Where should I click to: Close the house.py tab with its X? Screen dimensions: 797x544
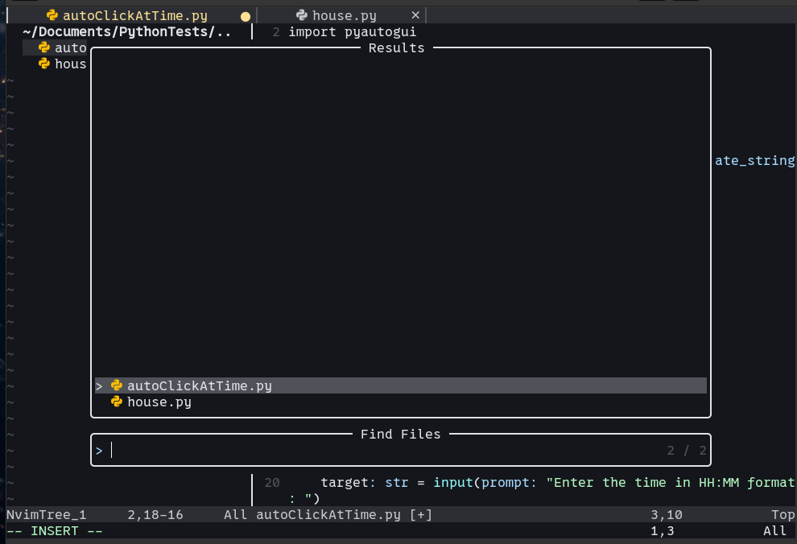click(415, 15)
